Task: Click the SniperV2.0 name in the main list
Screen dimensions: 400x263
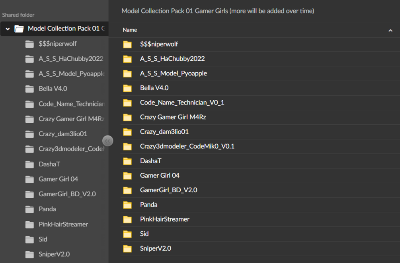Action: [x=155, y=248]
